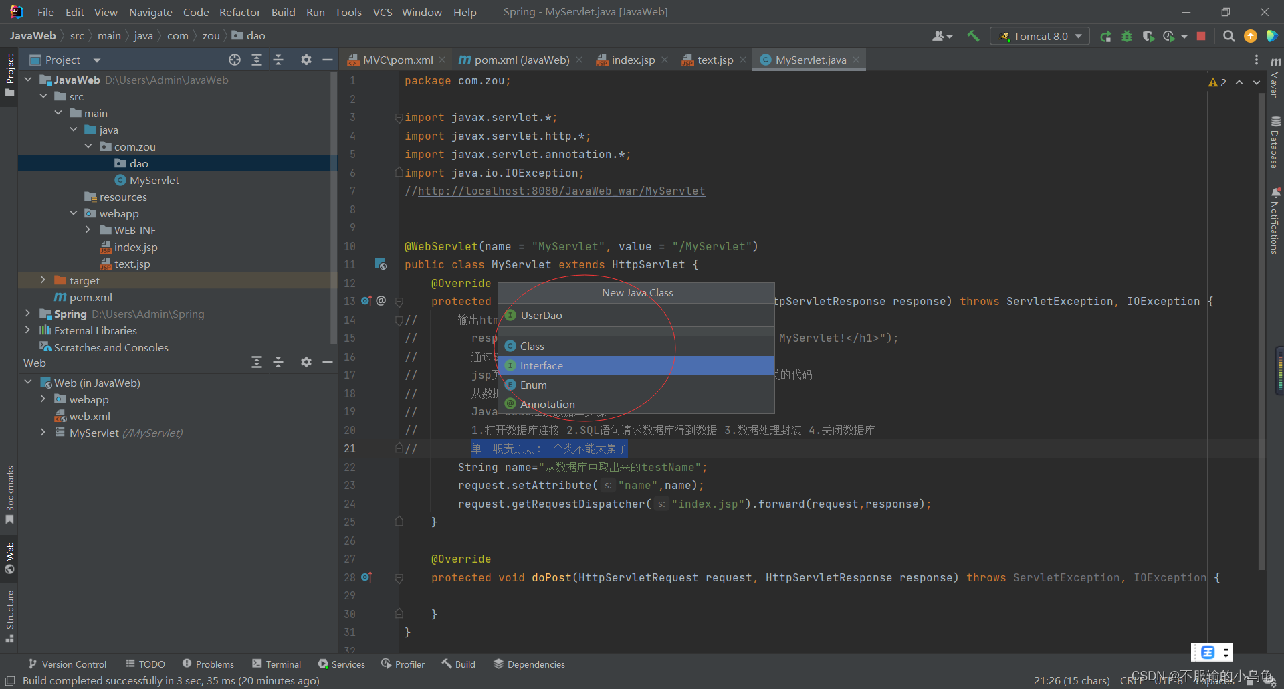1284x689 pixels.
Task: Start debugging with the bug icon
Action: click(x=1127, y=36)
